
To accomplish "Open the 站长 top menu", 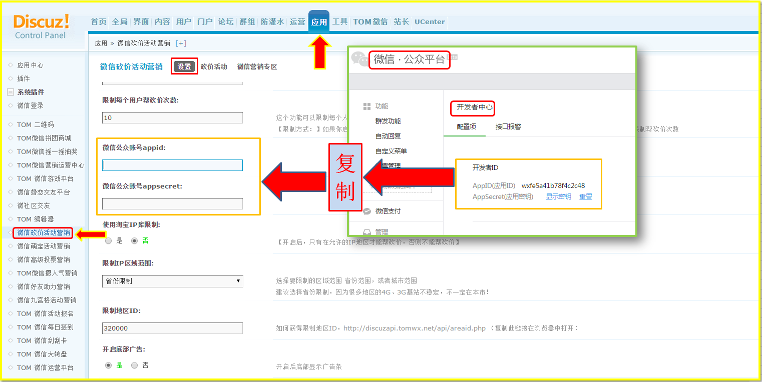I will 402,22.
